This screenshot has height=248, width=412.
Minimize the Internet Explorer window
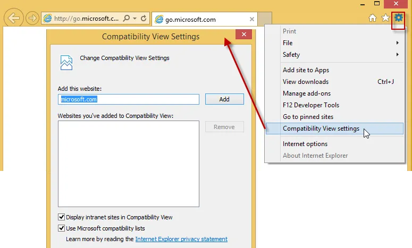[x=363, y=4]
